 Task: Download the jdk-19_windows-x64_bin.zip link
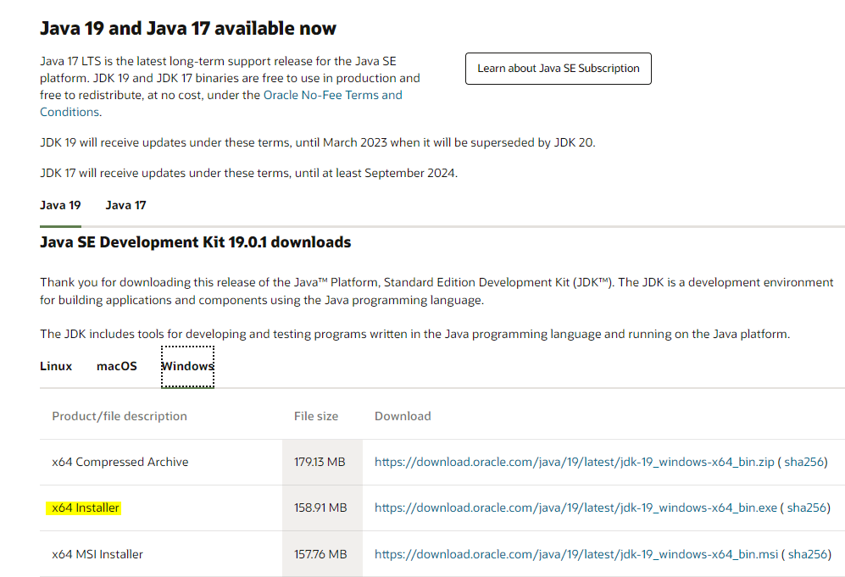[575, 463]
